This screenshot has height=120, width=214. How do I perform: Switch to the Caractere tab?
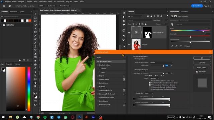184,12
